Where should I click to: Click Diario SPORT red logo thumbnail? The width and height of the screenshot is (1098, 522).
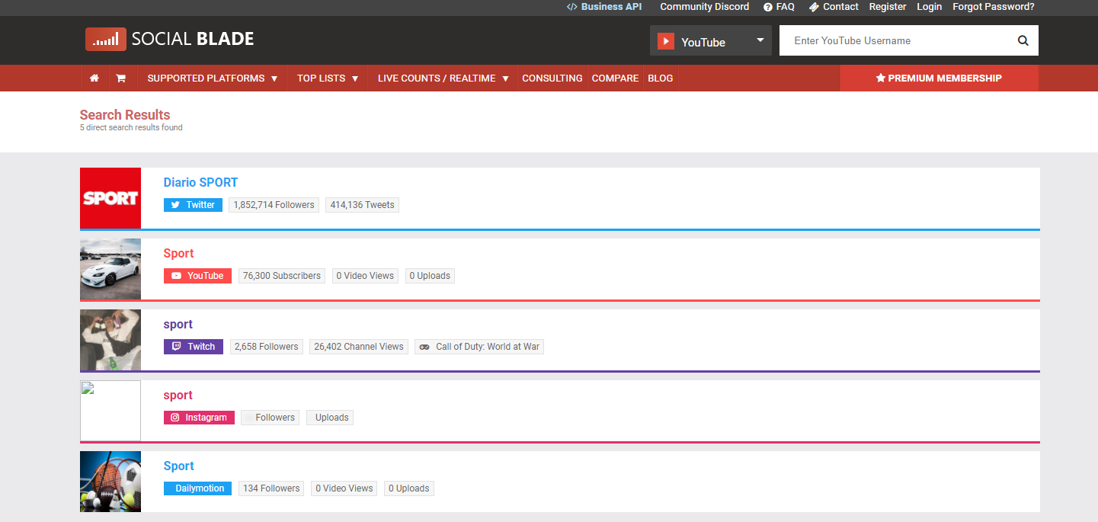pyautogui.click(x=110, y=198)
